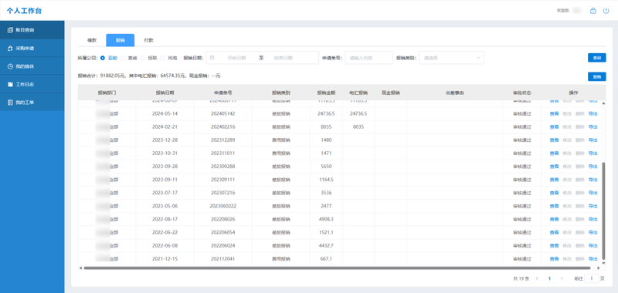Screen dimensions: 618x293
Task: Click 删除 for request 202402216
Action: (x=580, y=127)
